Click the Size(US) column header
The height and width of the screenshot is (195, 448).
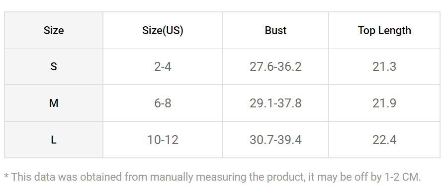point(163,30)
